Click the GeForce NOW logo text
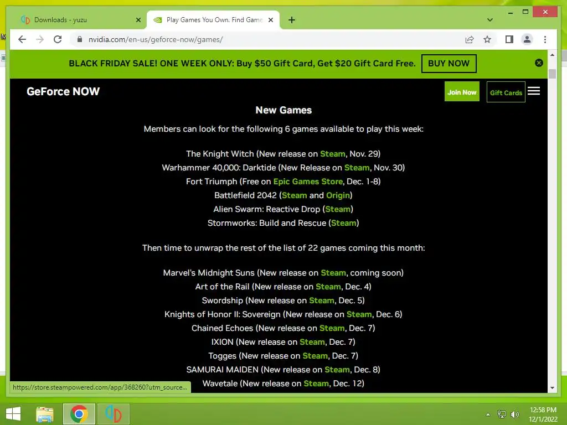 point(63,91)
